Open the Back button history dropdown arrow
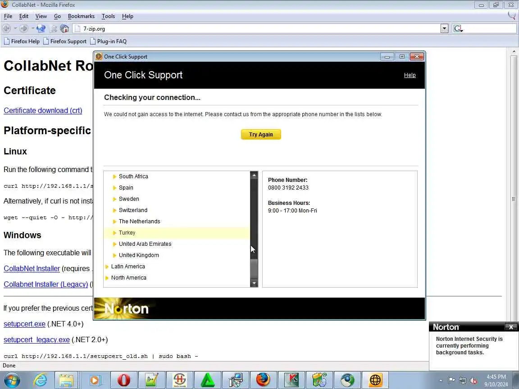The height and width of the screenshot is (389, 519). (15, 28)
